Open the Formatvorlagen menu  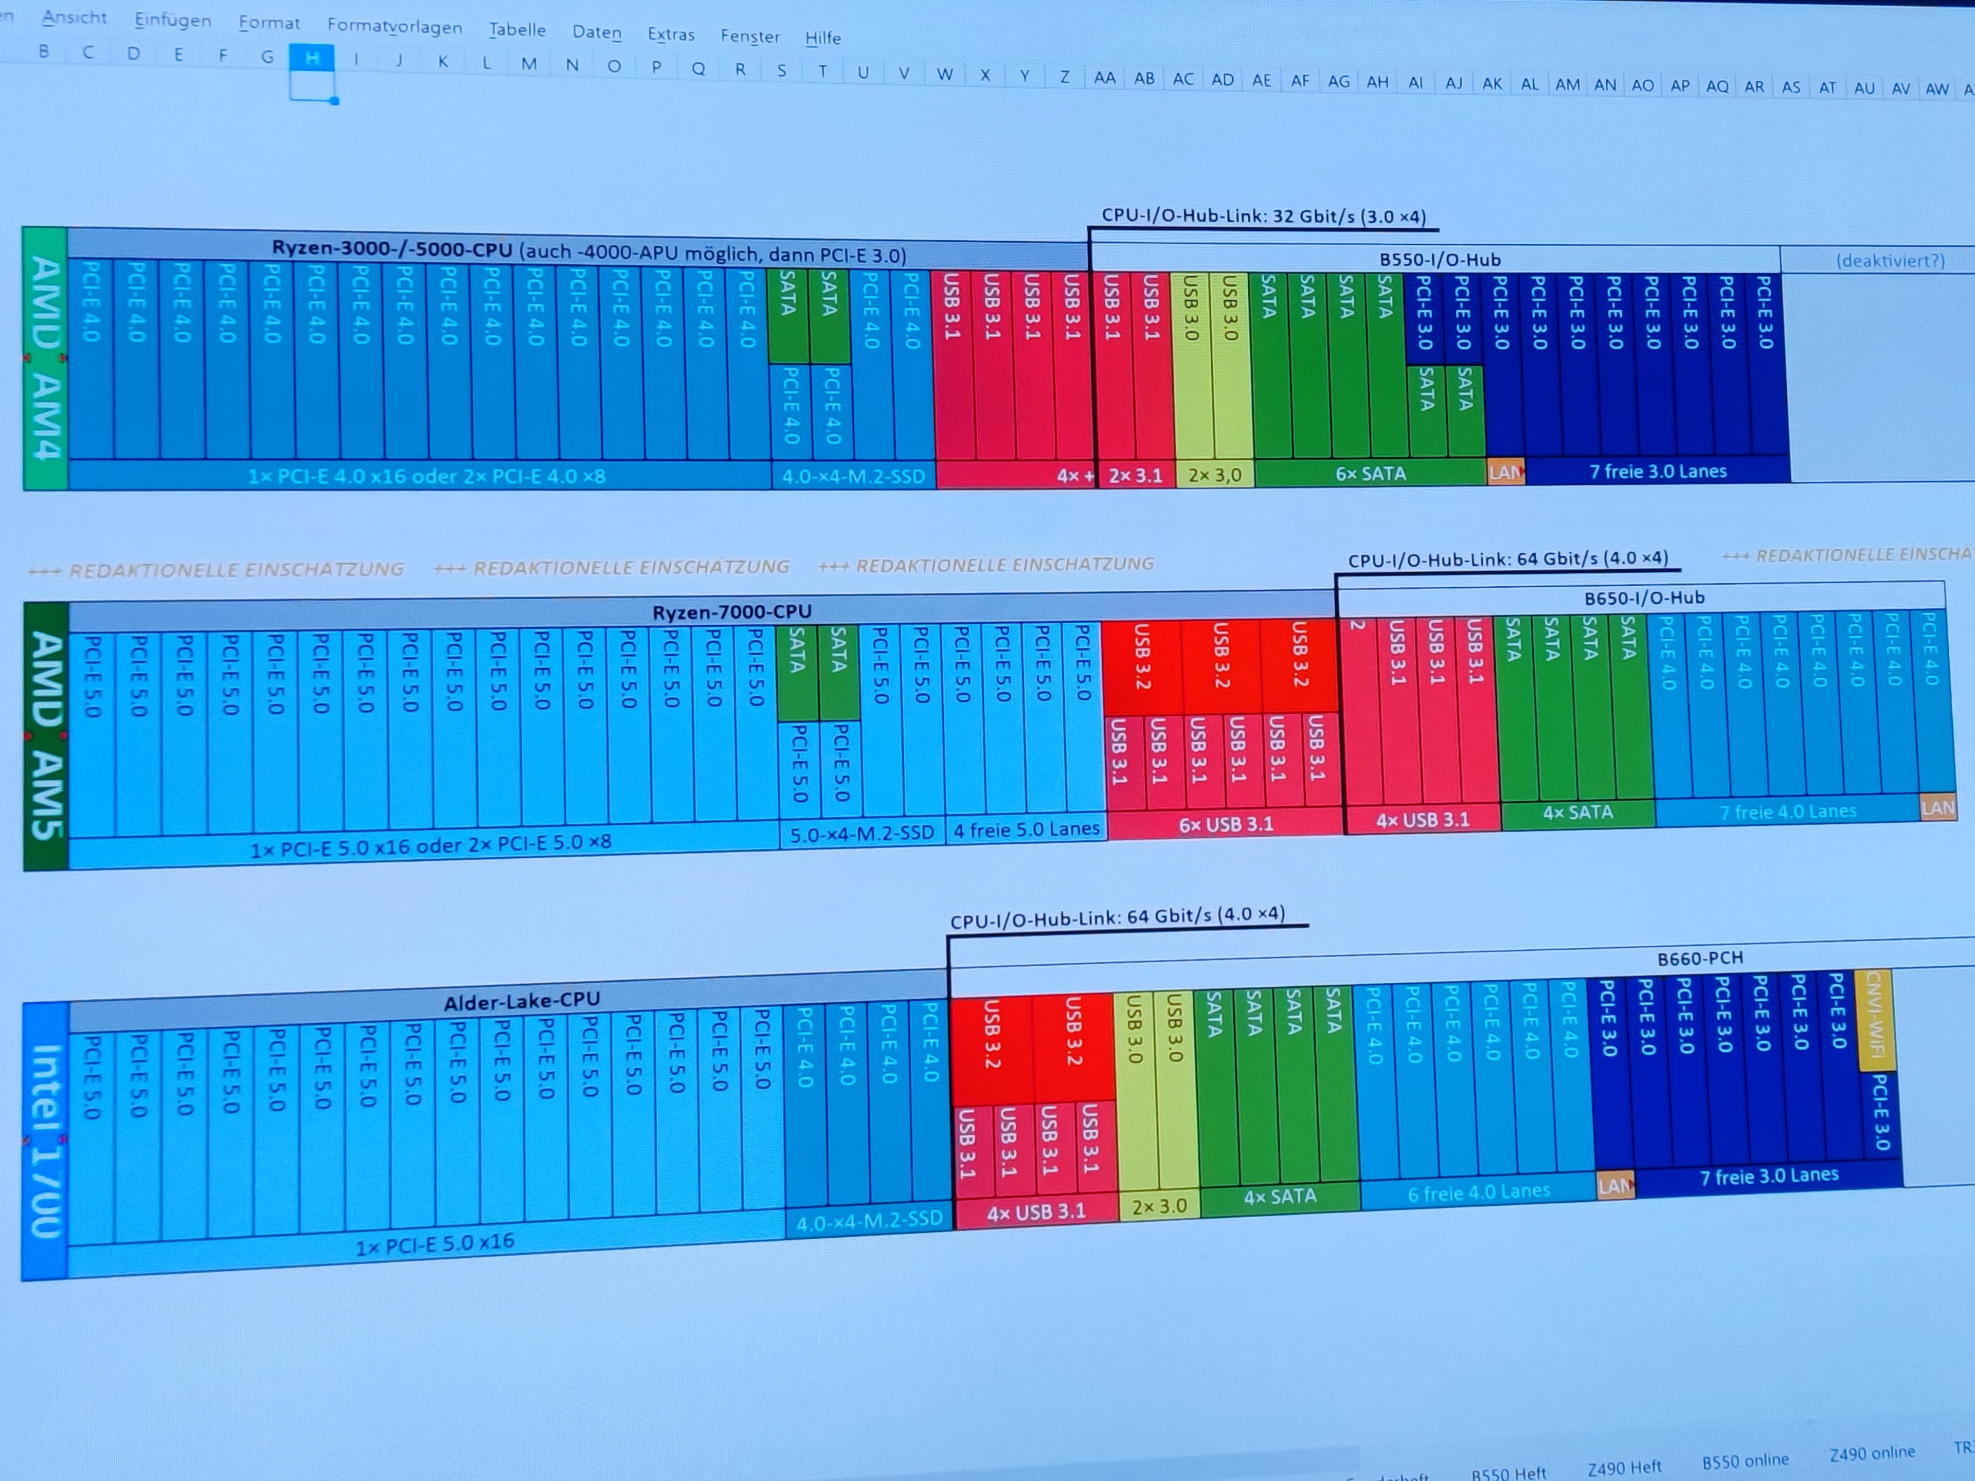tap(394, 26)
